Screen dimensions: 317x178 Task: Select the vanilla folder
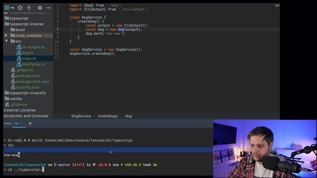[16, 99]
